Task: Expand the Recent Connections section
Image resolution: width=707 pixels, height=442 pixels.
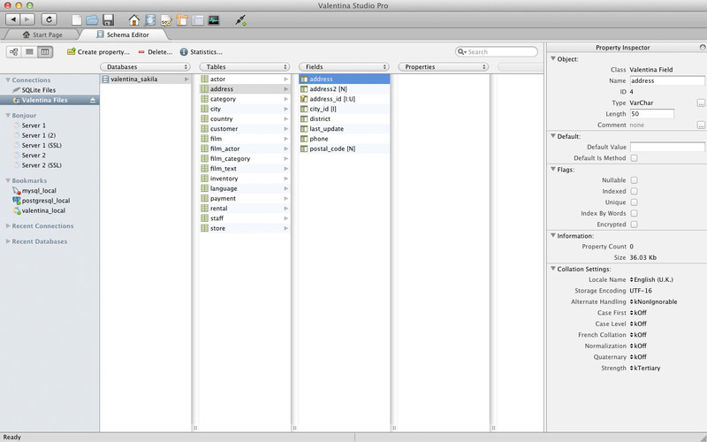Action: (8, 226)
